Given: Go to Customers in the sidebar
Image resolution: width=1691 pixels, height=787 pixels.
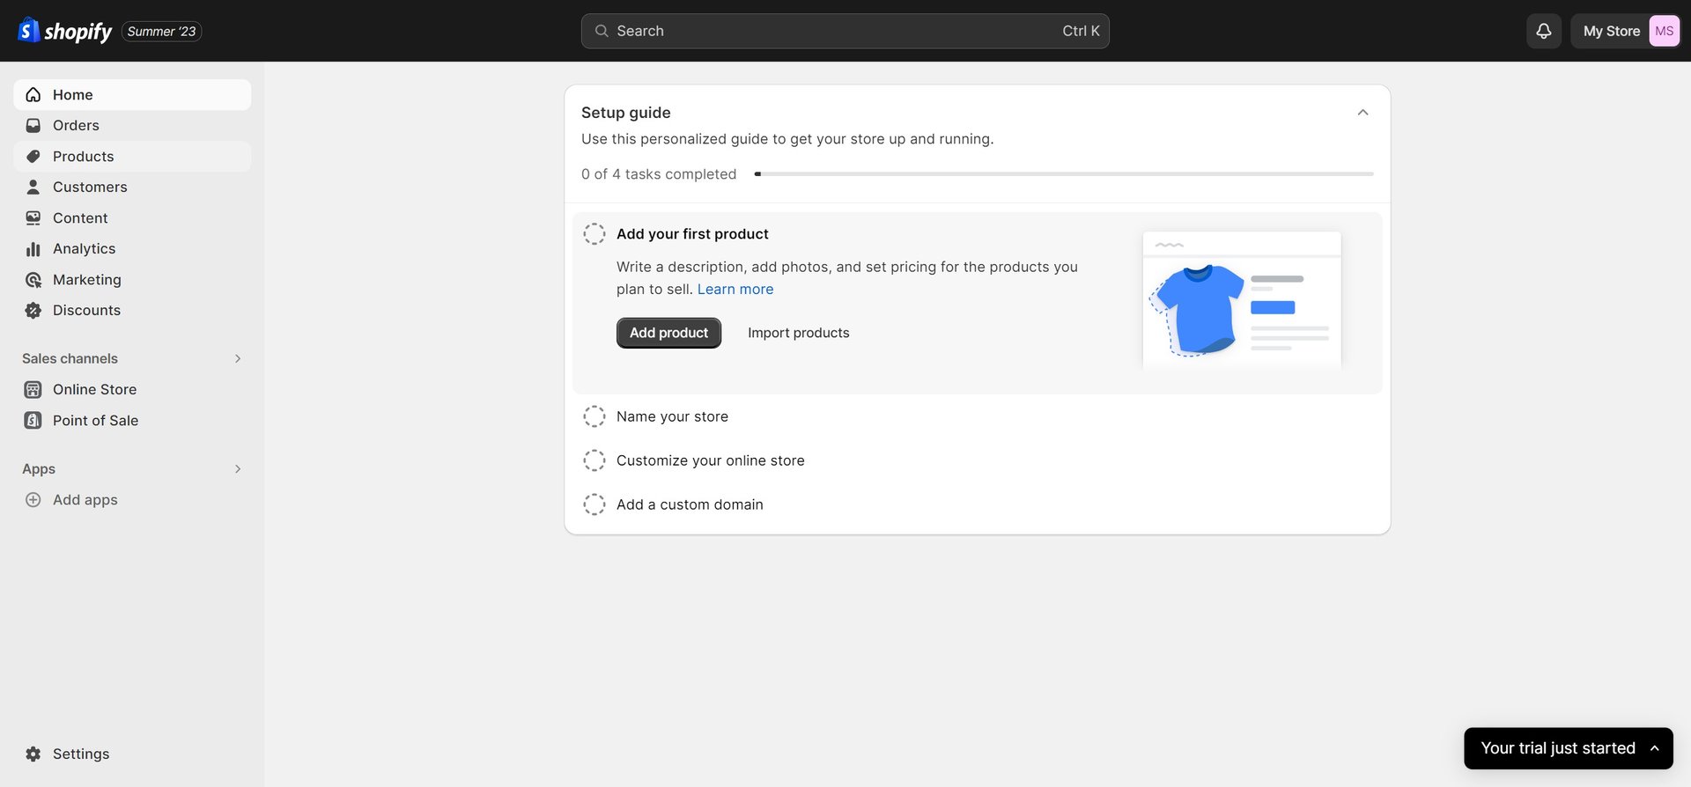Looking at the screenshot, I should (x=90, y=188).
